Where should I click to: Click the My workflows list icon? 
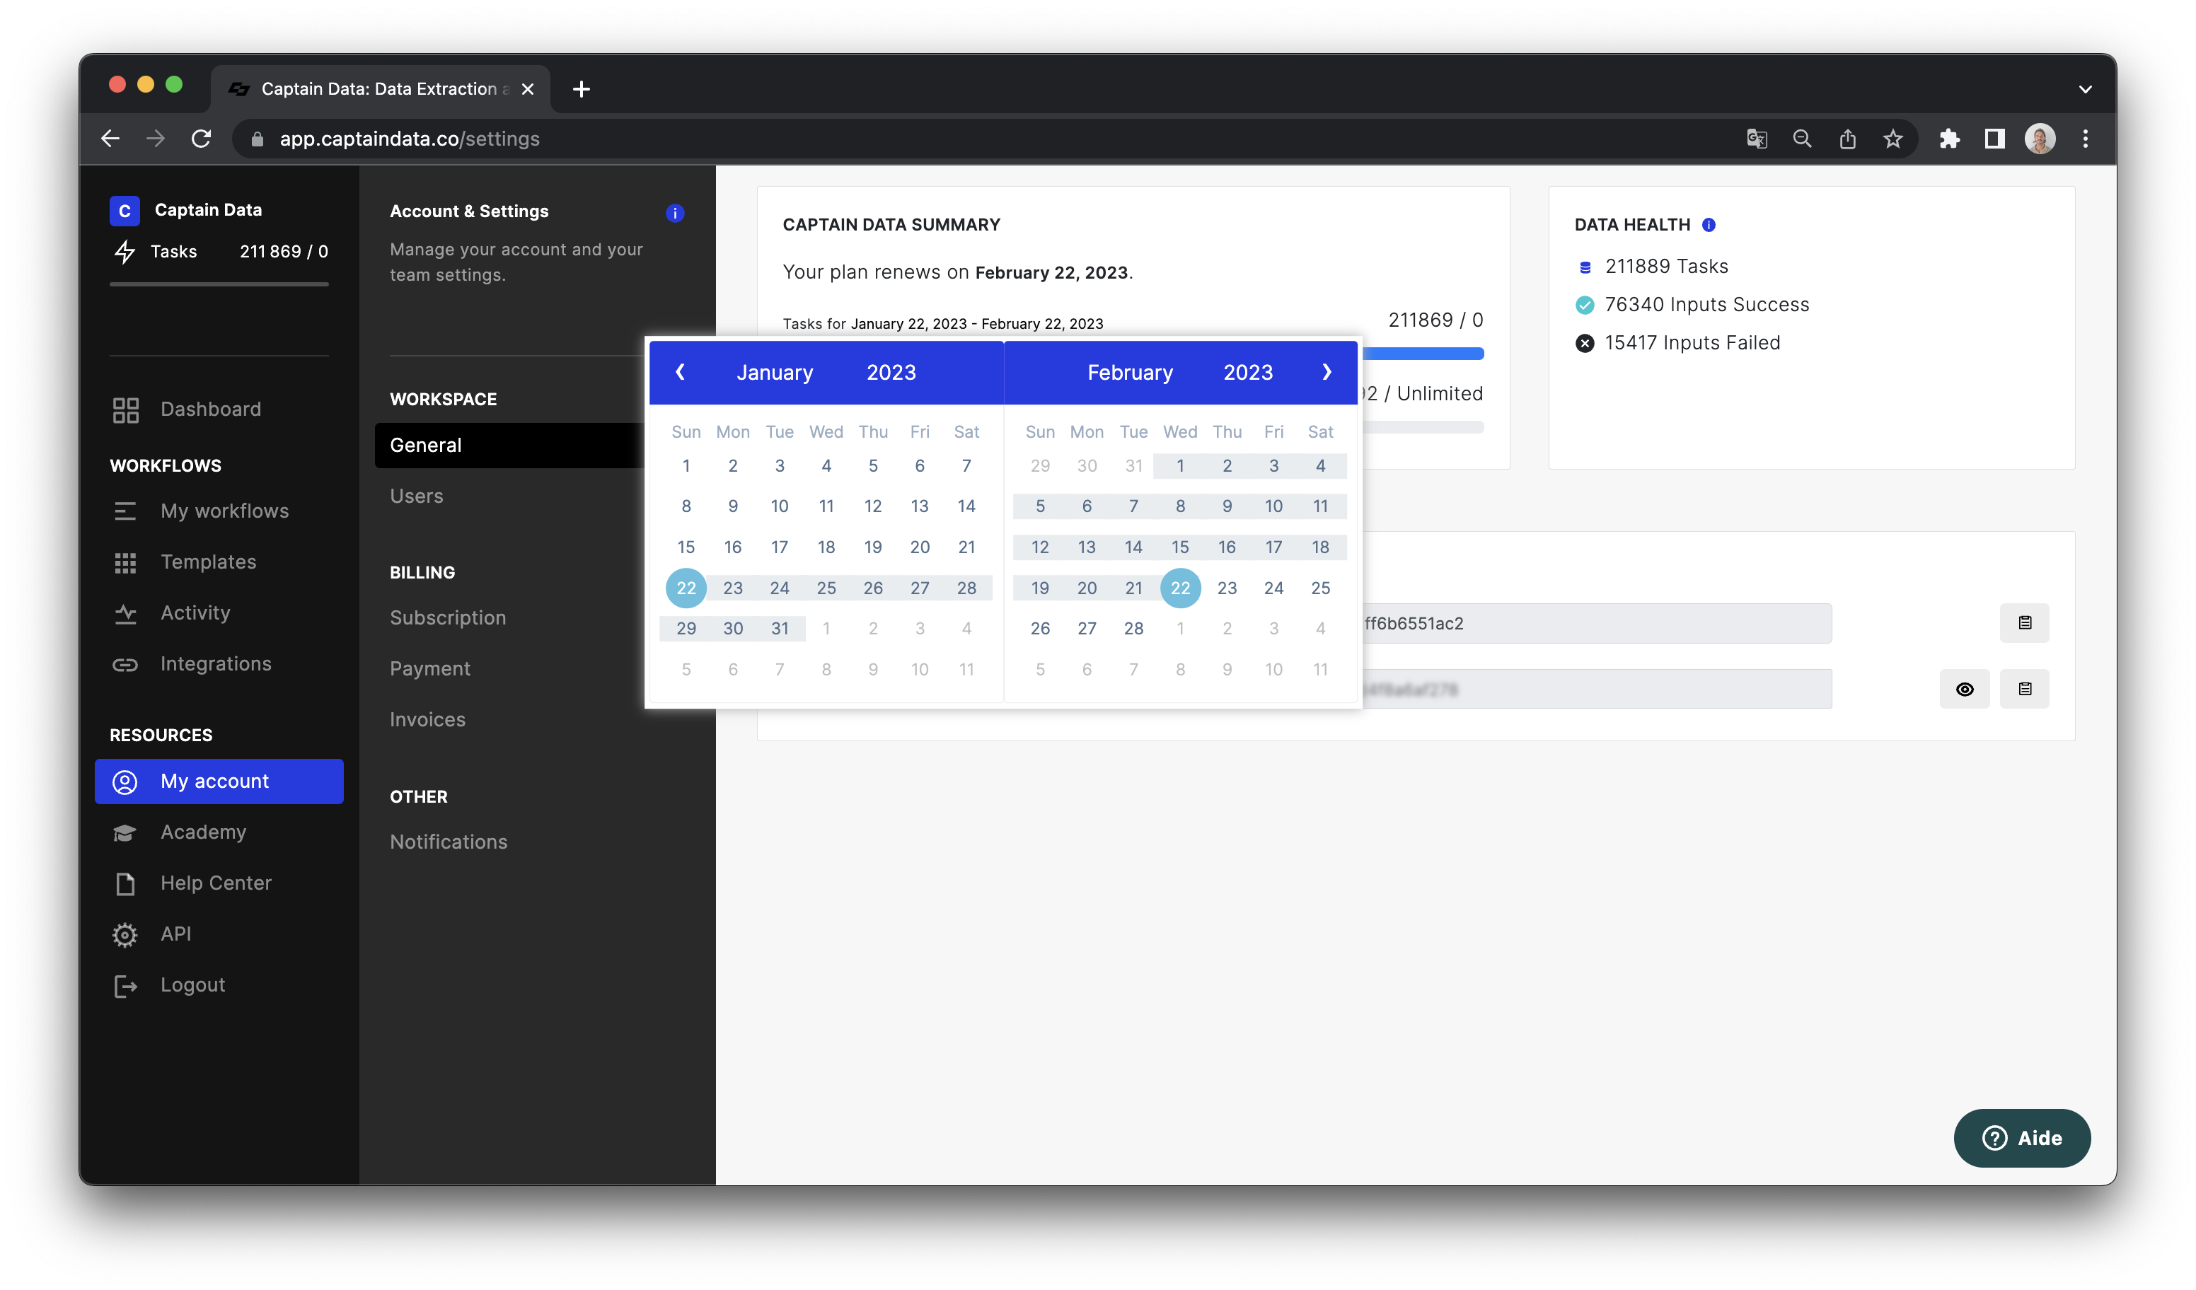125,511
